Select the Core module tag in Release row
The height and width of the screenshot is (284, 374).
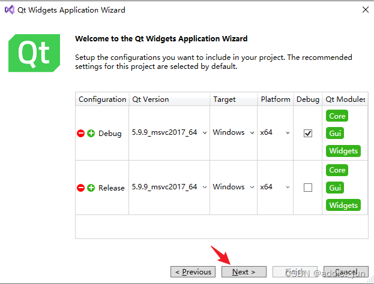coord(337,170)
